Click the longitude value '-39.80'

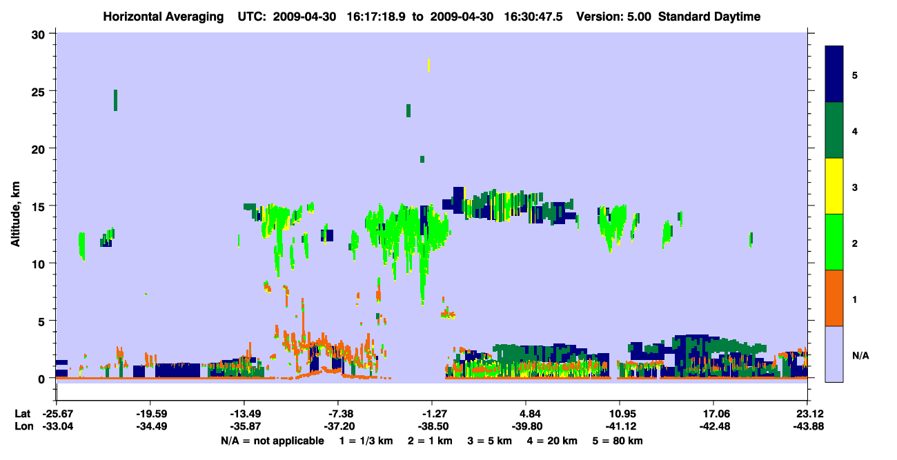click(x=526, y=426)
